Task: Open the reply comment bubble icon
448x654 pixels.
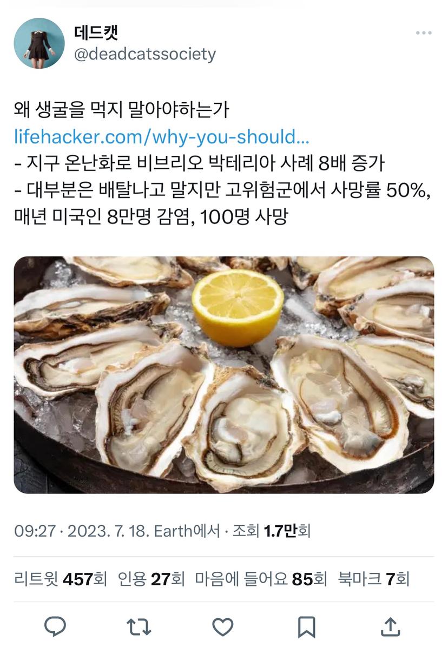Action: pos(55,627)
